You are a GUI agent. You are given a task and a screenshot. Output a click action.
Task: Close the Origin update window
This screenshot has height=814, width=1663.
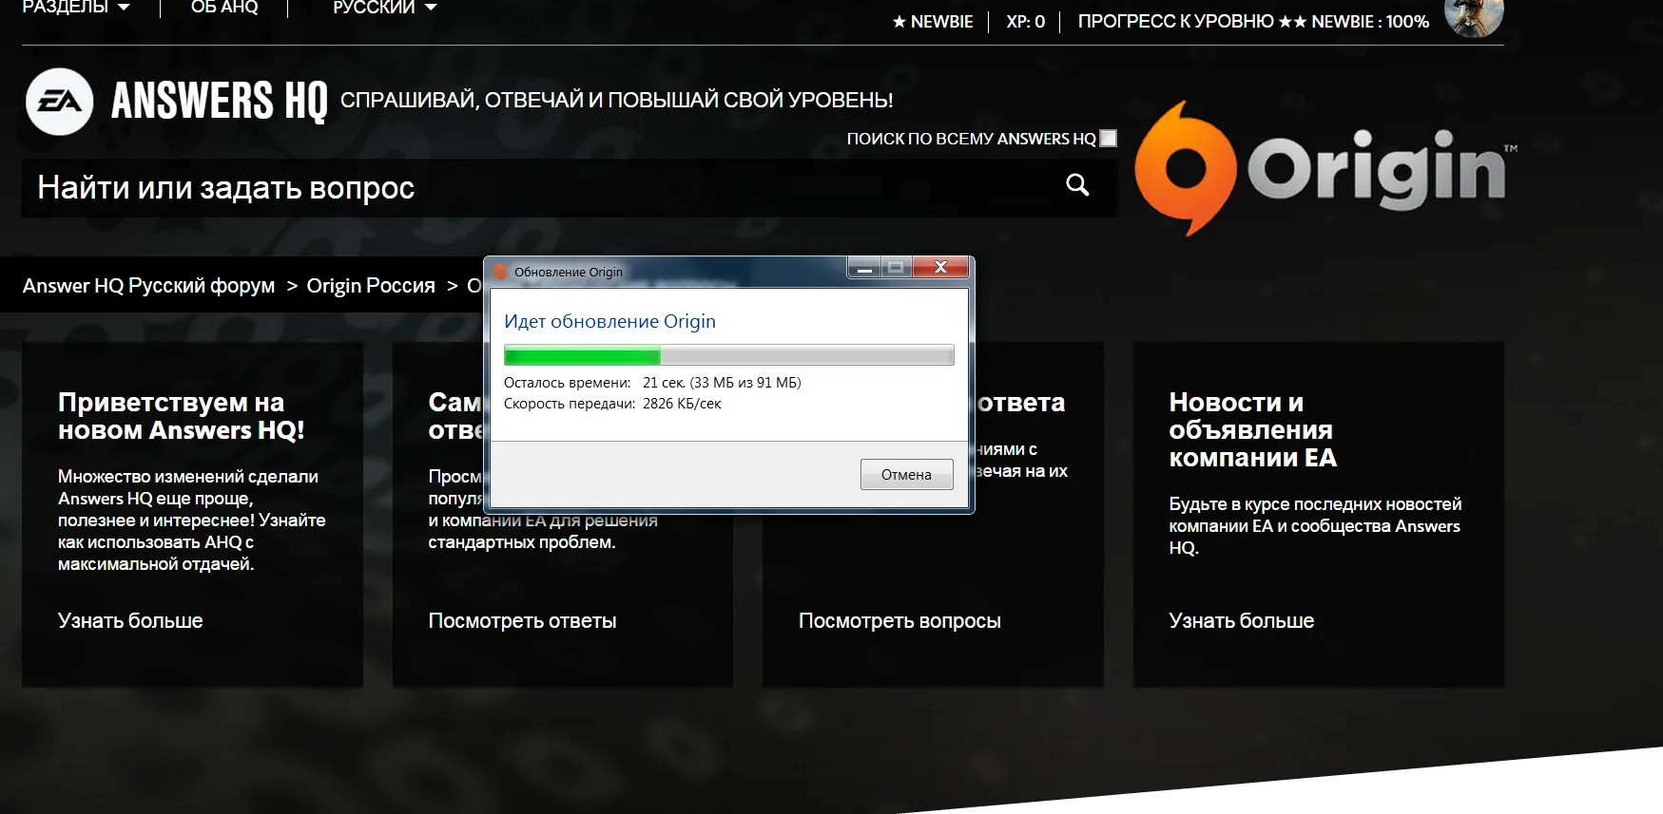click(x=940, y=268)
